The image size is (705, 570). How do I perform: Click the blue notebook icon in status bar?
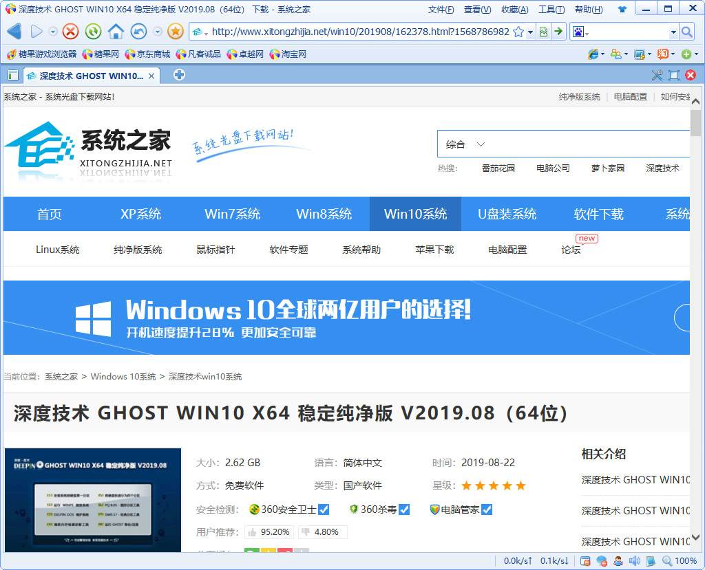(x=651, y=560)
